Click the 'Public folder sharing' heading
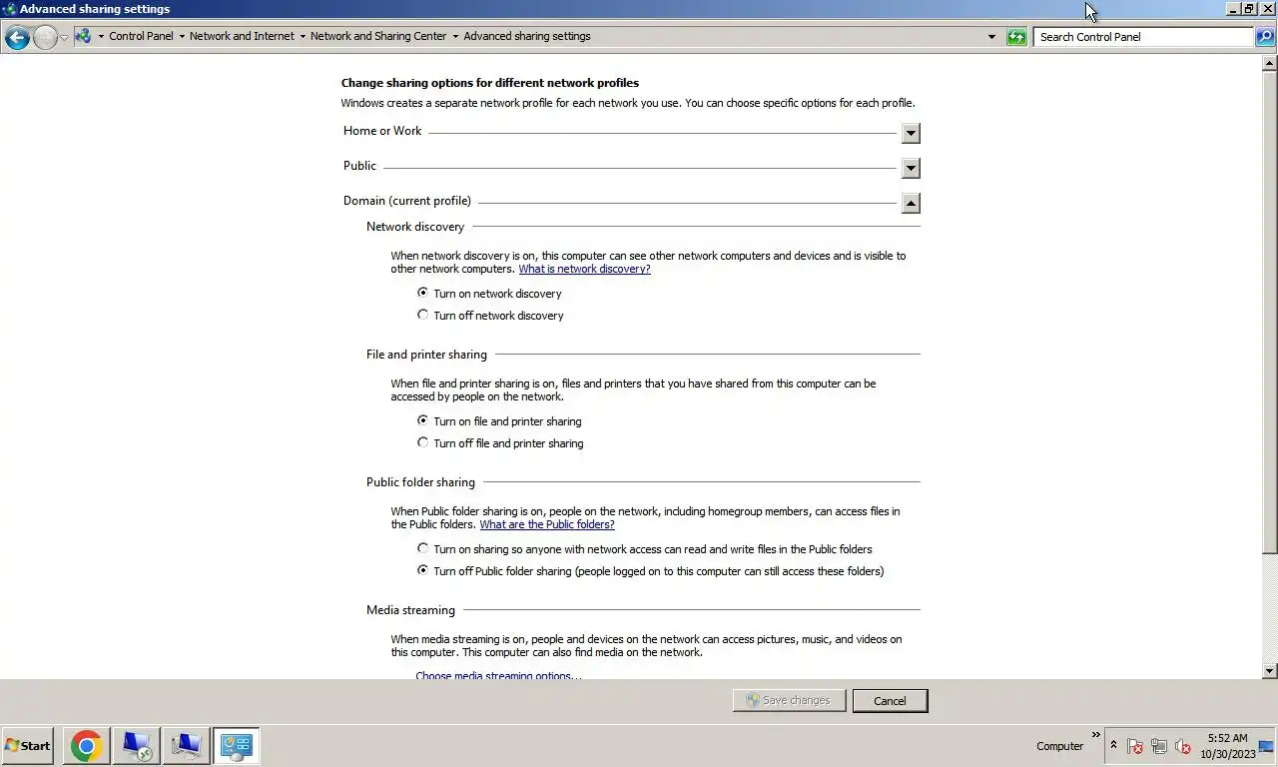The height and width of the screenshot is (767, 1278). tap(420, 482)
